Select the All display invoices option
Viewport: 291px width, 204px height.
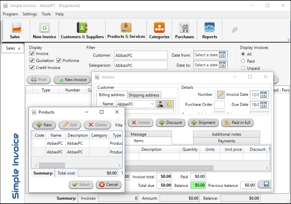point(243,54)
